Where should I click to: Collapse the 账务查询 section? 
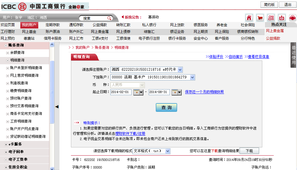[6, 46]
